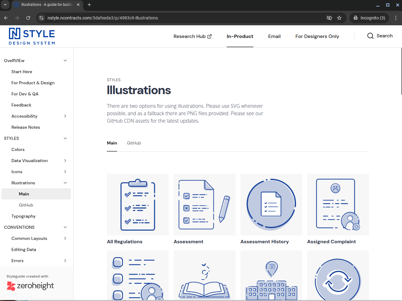Open the tab search dropdown arrow
This screenshot has width=402, height=301.
(x=5, y=5)
